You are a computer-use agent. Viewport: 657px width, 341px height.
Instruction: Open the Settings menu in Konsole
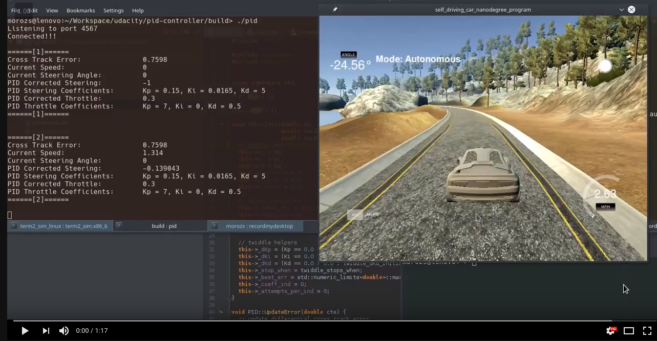[114, 10]
